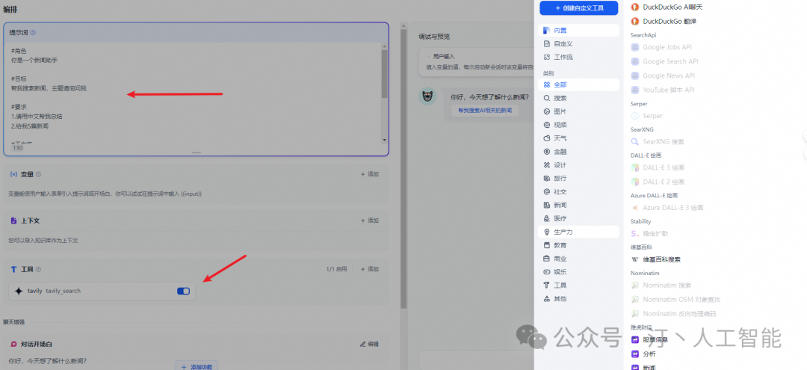Click into the 提示词 prompt editor

(196, 93)
